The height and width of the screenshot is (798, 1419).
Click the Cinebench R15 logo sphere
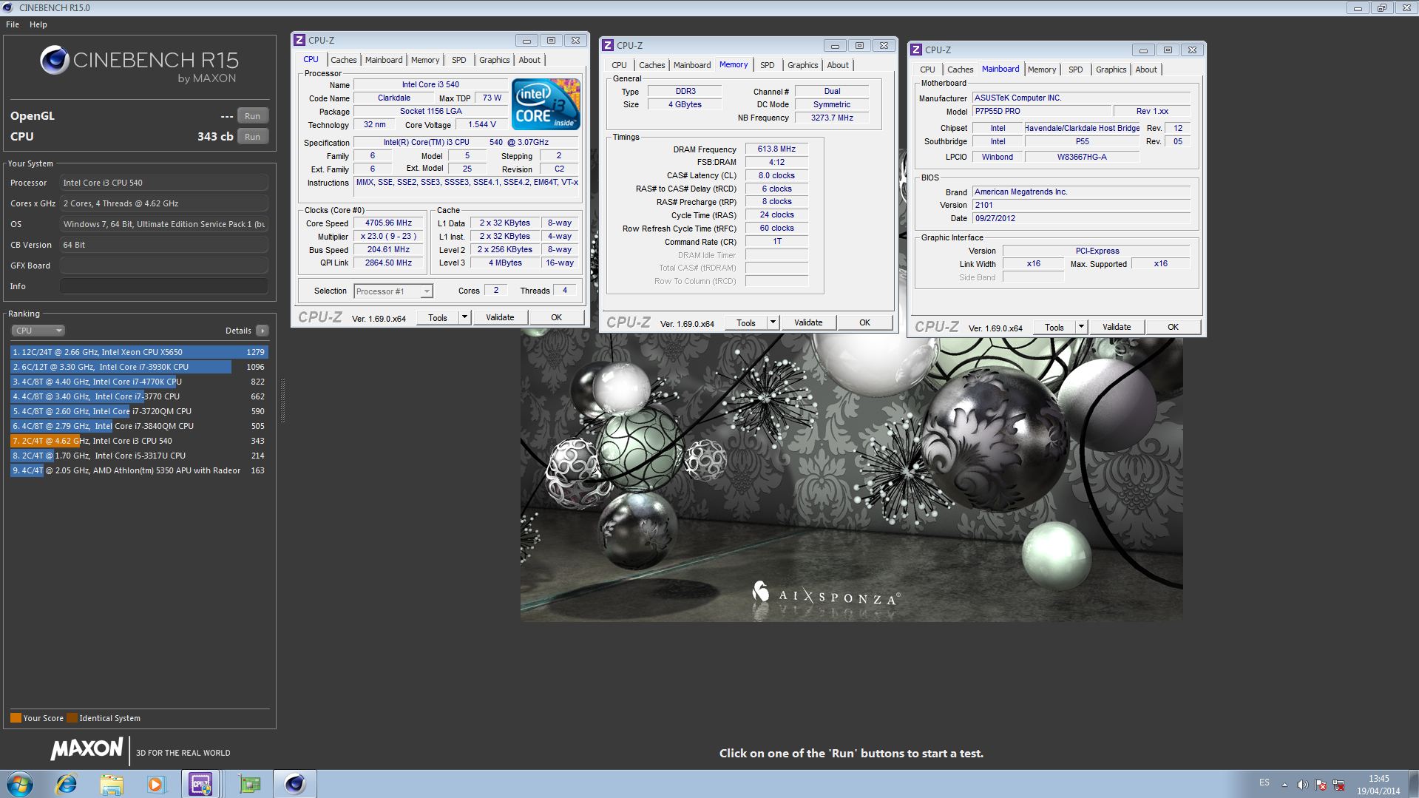tap(54, 60)
